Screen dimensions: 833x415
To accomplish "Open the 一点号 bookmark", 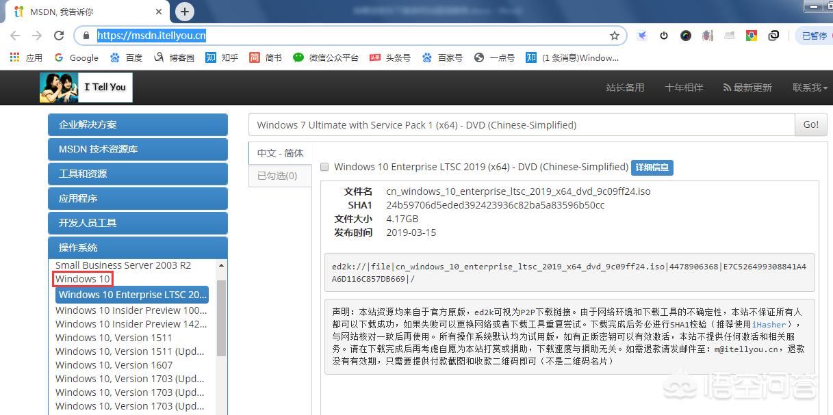I will [x=494, y=57].
